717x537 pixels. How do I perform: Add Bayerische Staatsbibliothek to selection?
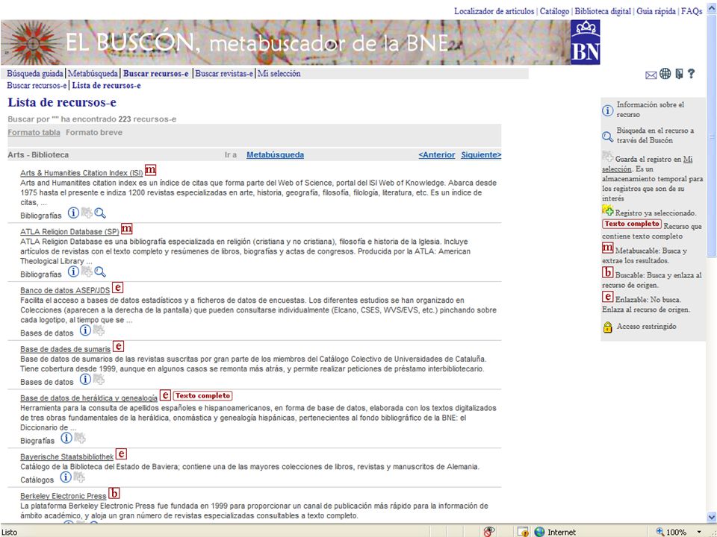pos(79,477)
